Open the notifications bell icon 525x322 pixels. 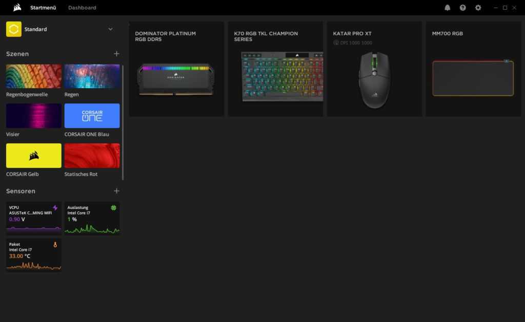(x=448, y=8)
